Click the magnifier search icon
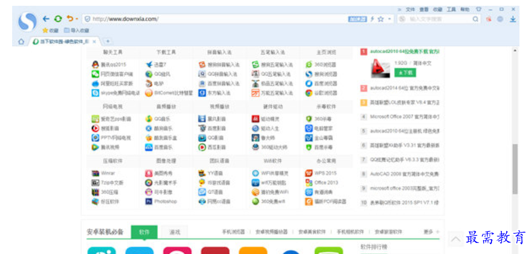The height and width of the screenshot is (254, 530). pyautogui.click(x=476, y=19)
